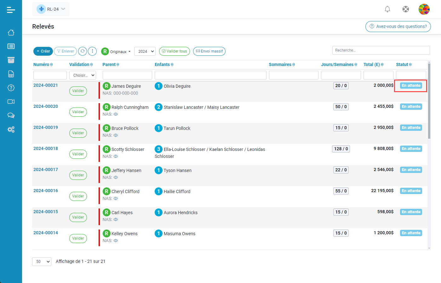Toggle the hamburger sidebar menu
The height and width of the screenshot is (283, 441).
click(x=11, y=10)
